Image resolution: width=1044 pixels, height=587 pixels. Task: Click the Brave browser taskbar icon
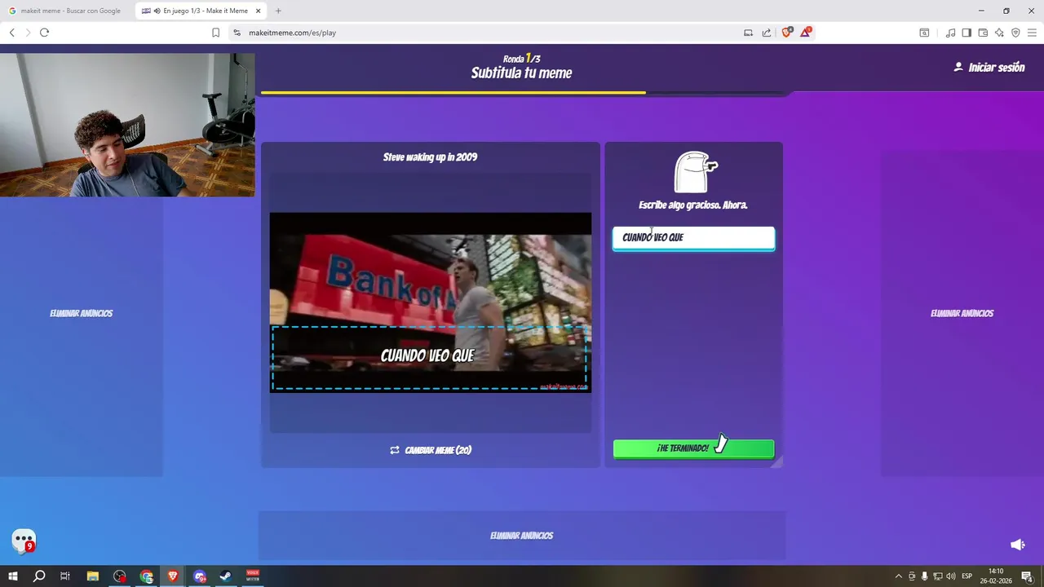tap(173, 576)
